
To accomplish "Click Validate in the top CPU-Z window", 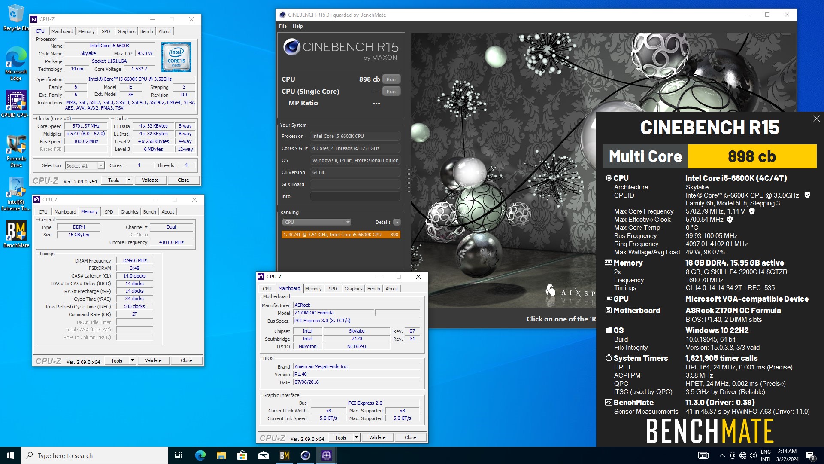I will pos(150,180).
